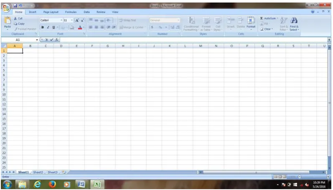333x190 pixels.
Task: Toggle Wrap Text
Action: 127,21
